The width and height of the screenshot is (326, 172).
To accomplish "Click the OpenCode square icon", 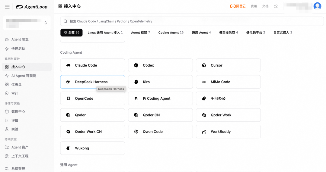I will [68, 99].
